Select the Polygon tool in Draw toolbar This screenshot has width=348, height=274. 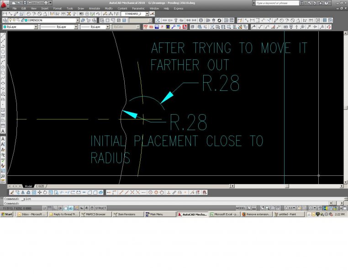tap(3, 52)
